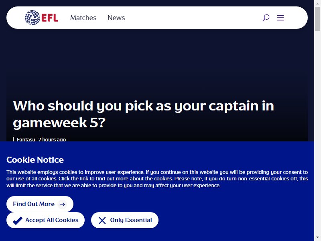Open the Matches menu item
321x241 pixels.
pos(83,18)
